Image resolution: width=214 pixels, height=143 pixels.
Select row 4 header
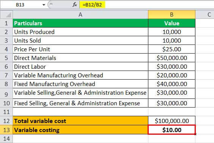click(6, 49)
